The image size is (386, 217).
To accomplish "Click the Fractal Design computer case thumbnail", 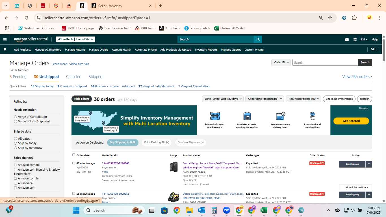I will [174, 167].
